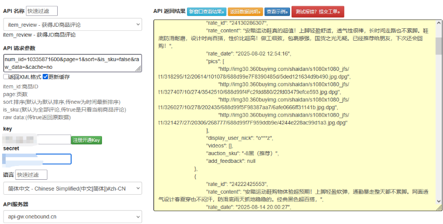Click the 新窗口查看结果 button

206,11
